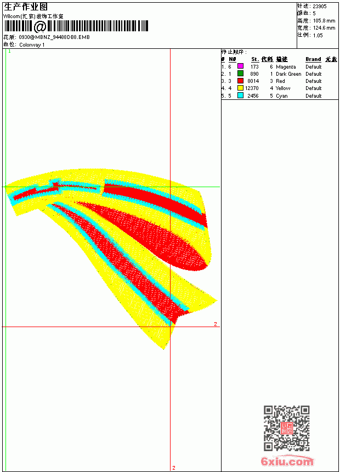Image resolution: width=340 pixels, height=472 pixels.
Task: Click the red seal on QR code
Action: coord(287,428)
